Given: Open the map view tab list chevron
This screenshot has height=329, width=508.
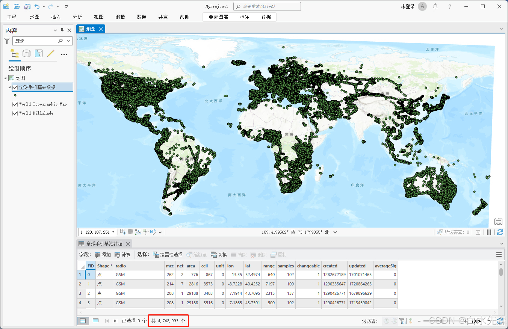Looking at the screenshot, I should coord(502,29).
